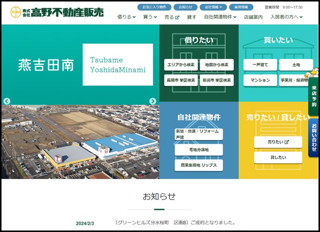Choose 一戸建て under 買いたい
The width and height of the screenshot is (320, 232).
coord(260,65)
